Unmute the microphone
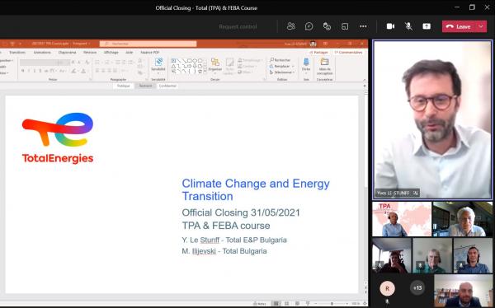495x308 pixels. pyautogui.click(x=408, y=26)
